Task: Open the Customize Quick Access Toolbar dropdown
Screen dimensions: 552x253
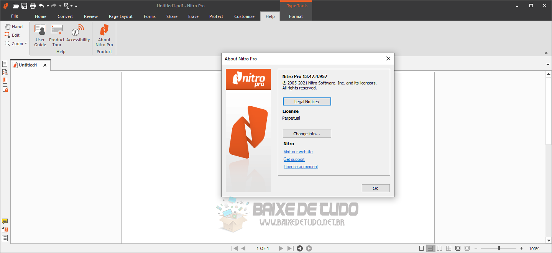Action: 76,6
